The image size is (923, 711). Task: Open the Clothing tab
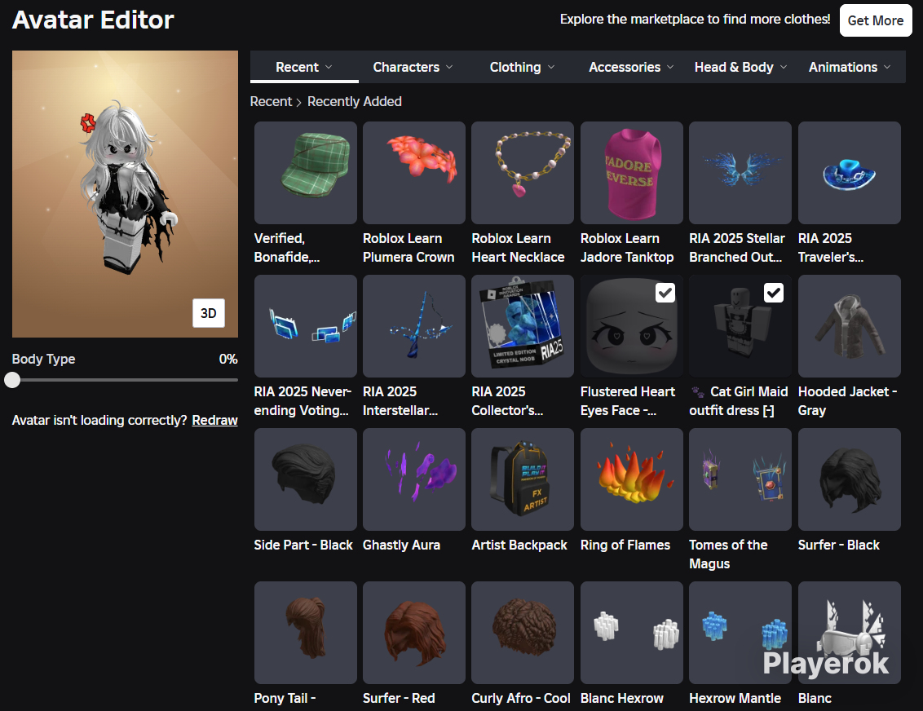pos(522,67)
